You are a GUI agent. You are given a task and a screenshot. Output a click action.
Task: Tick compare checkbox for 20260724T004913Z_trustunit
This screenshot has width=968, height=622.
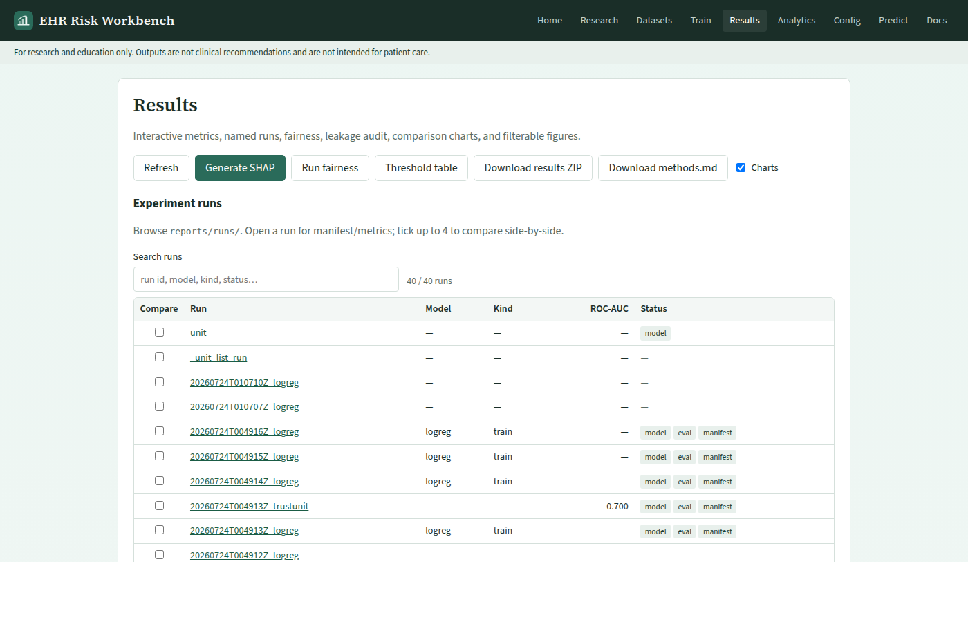[x=159, y=506]
